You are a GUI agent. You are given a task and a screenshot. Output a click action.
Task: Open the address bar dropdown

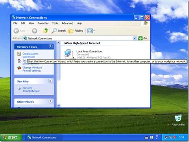pos(134,38)
